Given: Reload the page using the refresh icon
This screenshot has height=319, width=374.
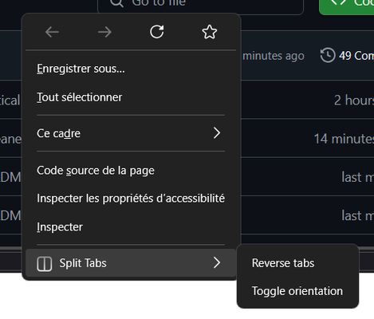Looking at the screenshot, I should click(157, 32).
